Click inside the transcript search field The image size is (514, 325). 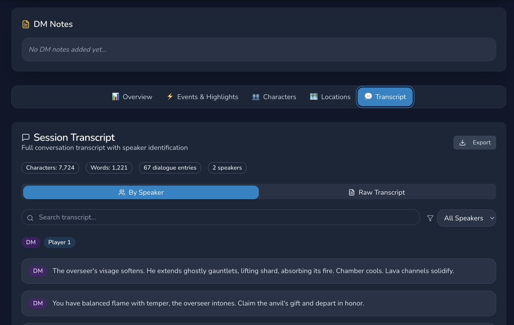(x=171, y=217)
